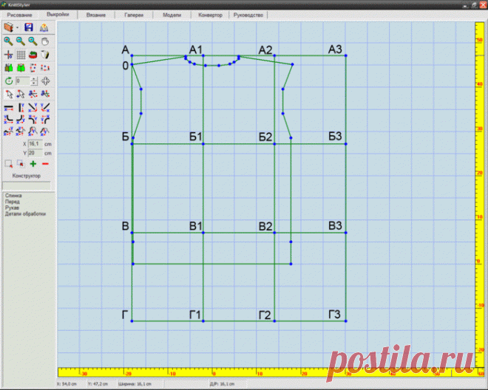
Task: Switch to the Конвертор tab
Action: (210, 15)
